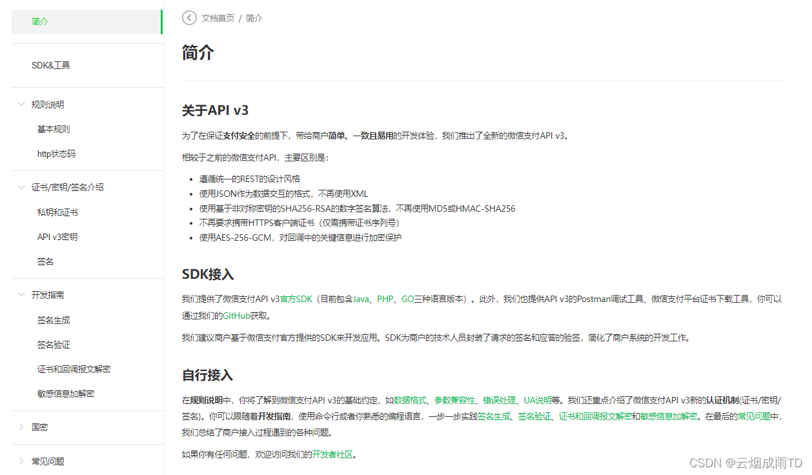
Task: Open the http状态码 sidebar item
Action: click(56, 154)
